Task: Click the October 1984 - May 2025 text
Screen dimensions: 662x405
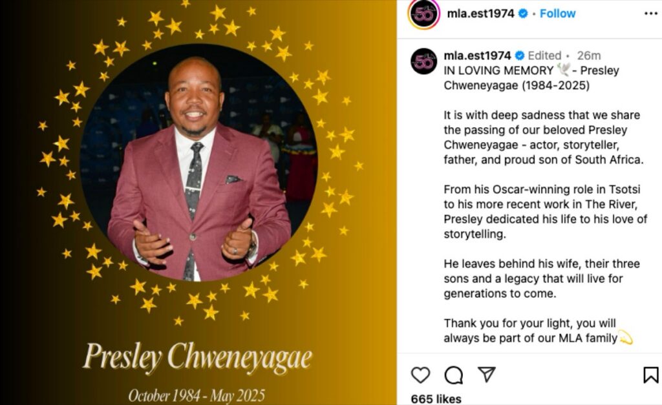Action: [197, 396]
